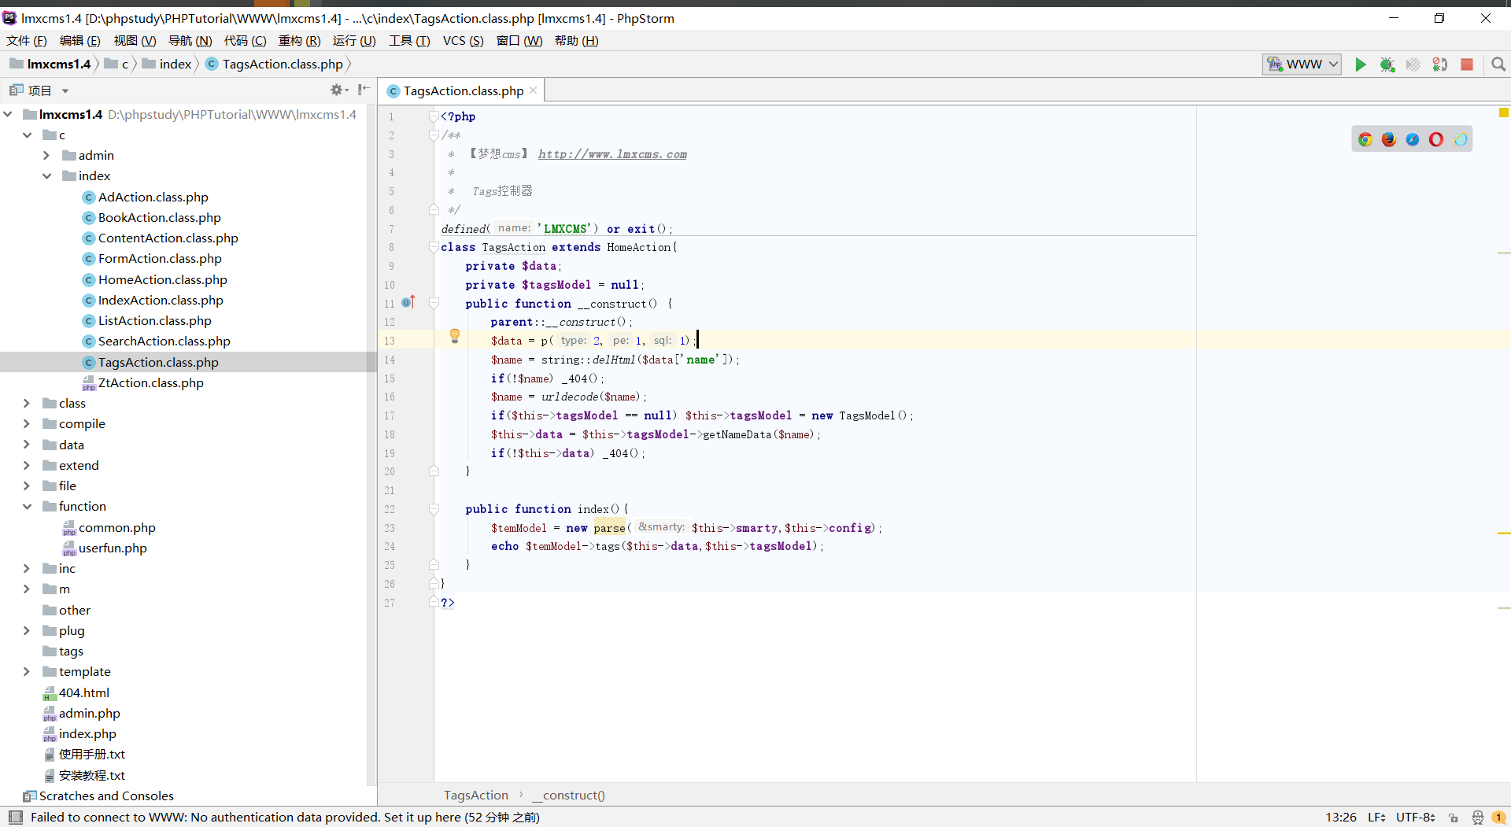Open the inspector (Hector) icon in status bar

point(1477,818)
